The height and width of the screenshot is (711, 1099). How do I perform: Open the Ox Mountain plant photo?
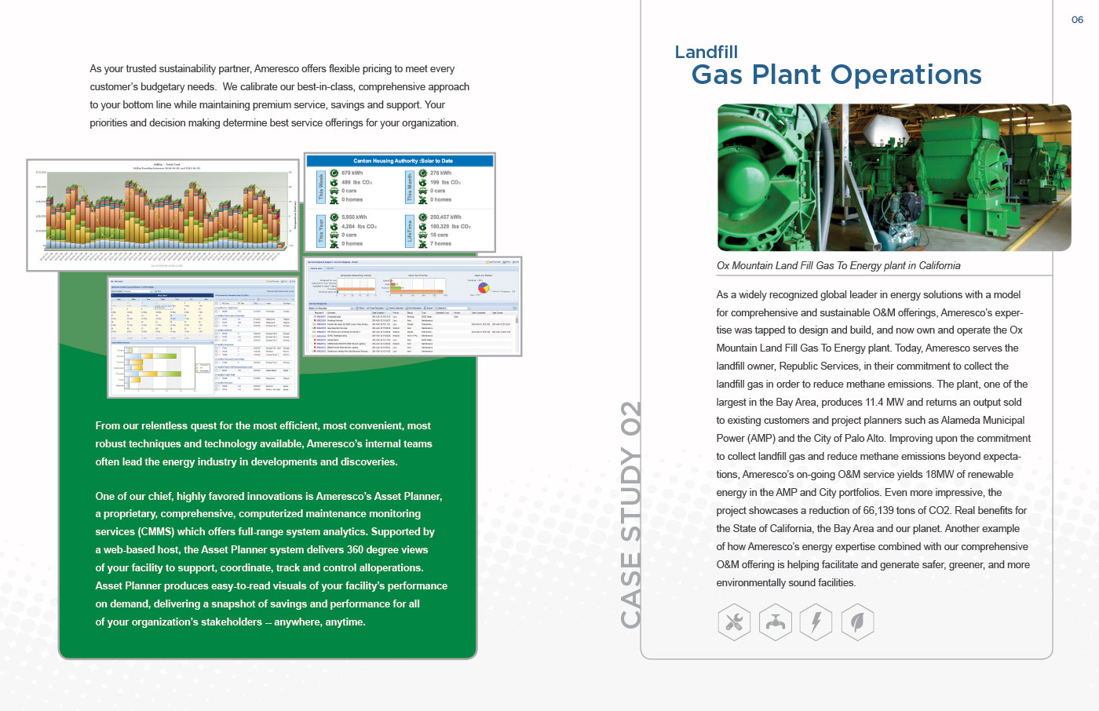[893, 177]
